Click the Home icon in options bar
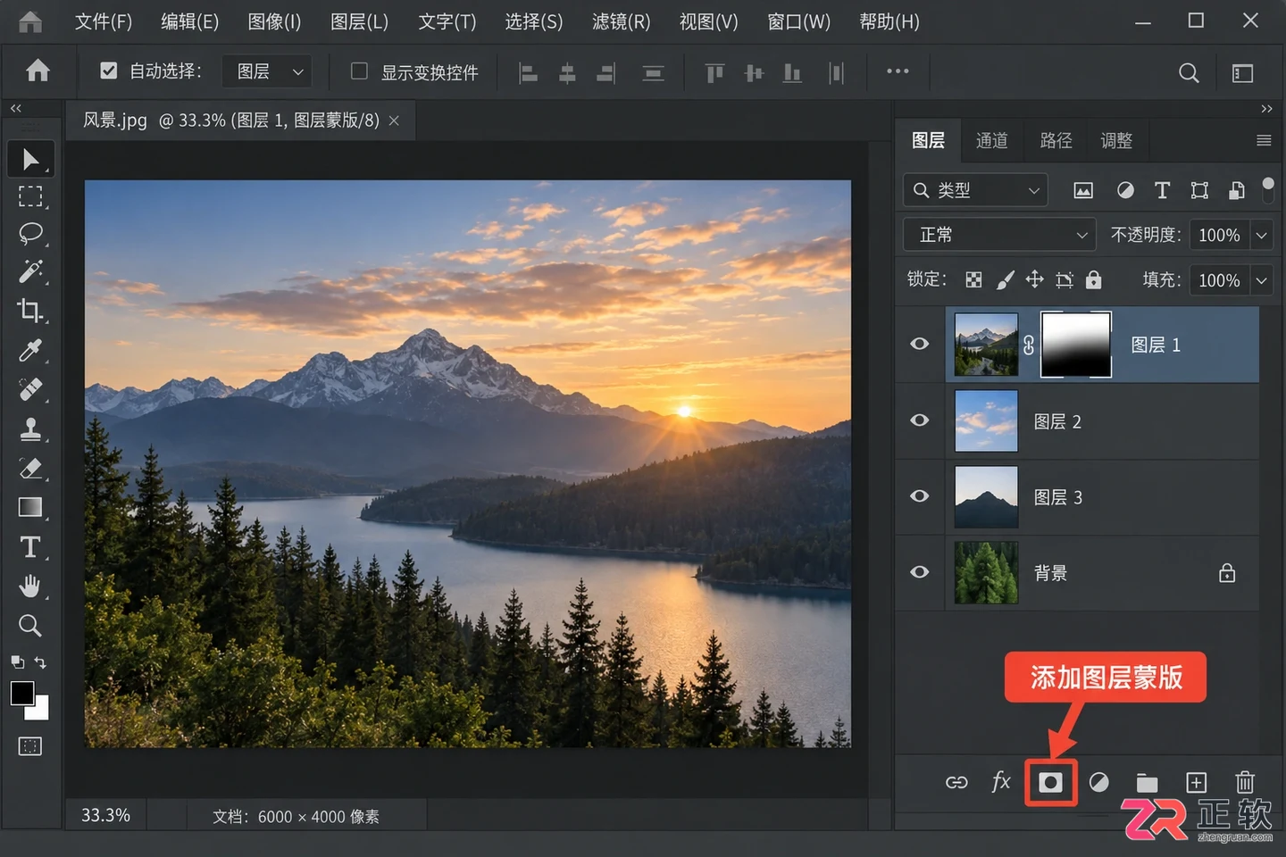The height and width of the screenshot is (857, 1286). coord(38,71)
